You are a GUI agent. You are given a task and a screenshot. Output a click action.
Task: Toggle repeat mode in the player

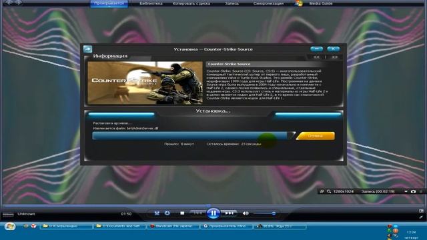tap(167, 213)
